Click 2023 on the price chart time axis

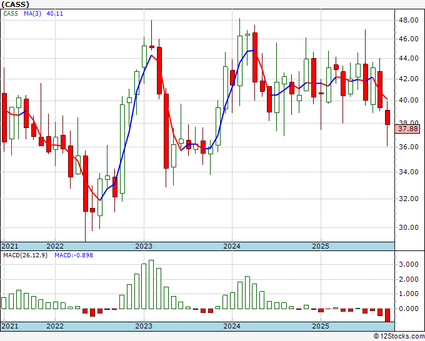click(x=144, y=246)
